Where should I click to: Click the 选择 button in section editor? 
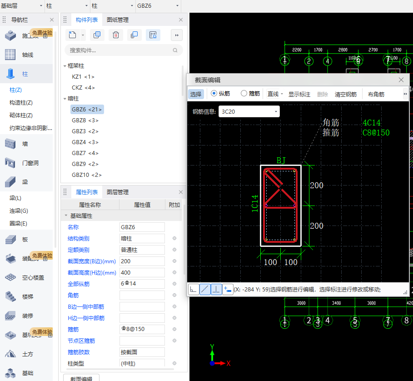[x=196, y=94]
